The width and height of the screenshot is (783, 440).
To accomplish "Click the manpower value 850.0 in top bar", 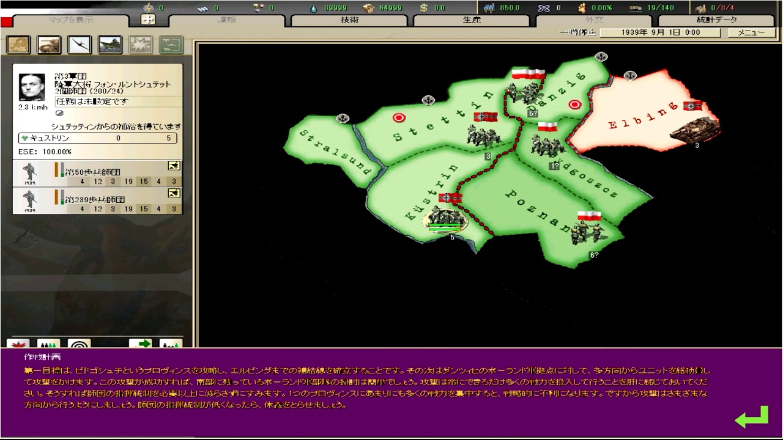I will tap(510, 8).
